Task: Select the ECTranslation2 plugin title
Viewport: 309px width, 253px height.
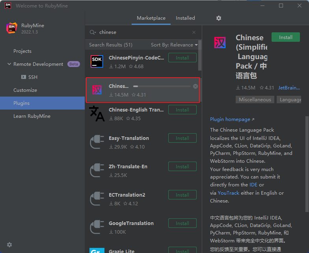Action: tap(127, 195)
